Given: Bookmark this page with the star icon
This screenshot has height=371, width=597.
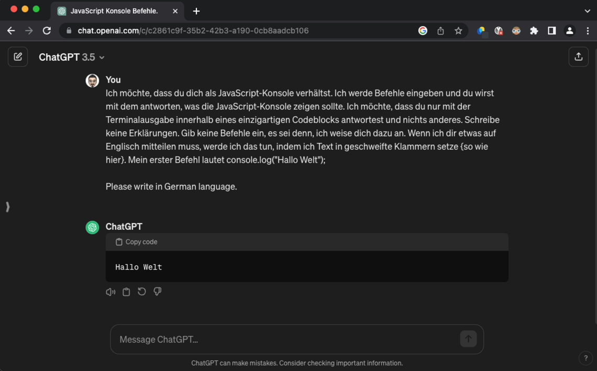Looking at the screenshot, I should (458, 31).
